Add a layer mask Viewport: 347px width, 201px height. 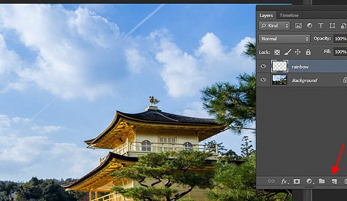[297, 181]
